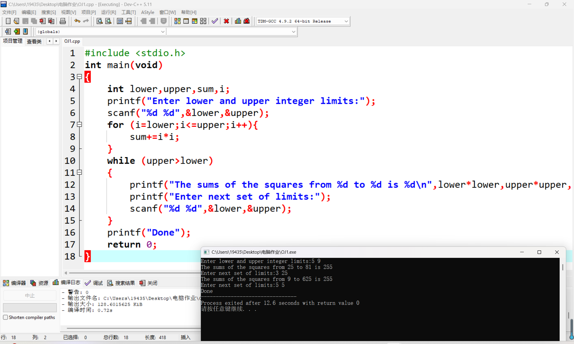Click the Compile icon with colored squares
The height and width of the screenshot is (344, 574).
click(x=177, y=21)
